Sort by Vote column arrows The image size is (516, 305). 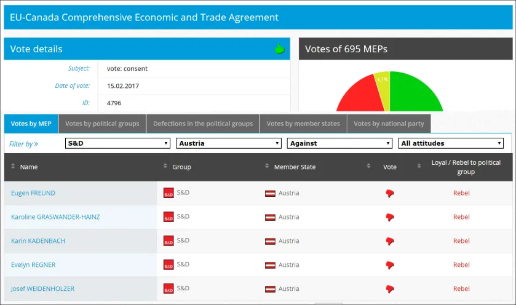click(x=368, y=166)
